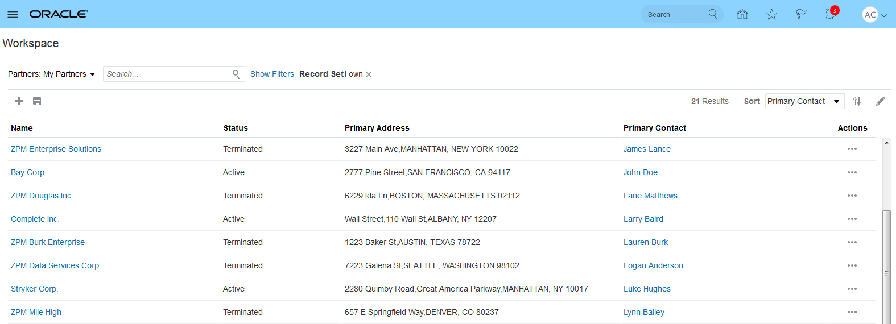The image size is (896, 324).
Task: Click address 7223 Galena St, SEATTLE
Action: (x=432, y=265)
